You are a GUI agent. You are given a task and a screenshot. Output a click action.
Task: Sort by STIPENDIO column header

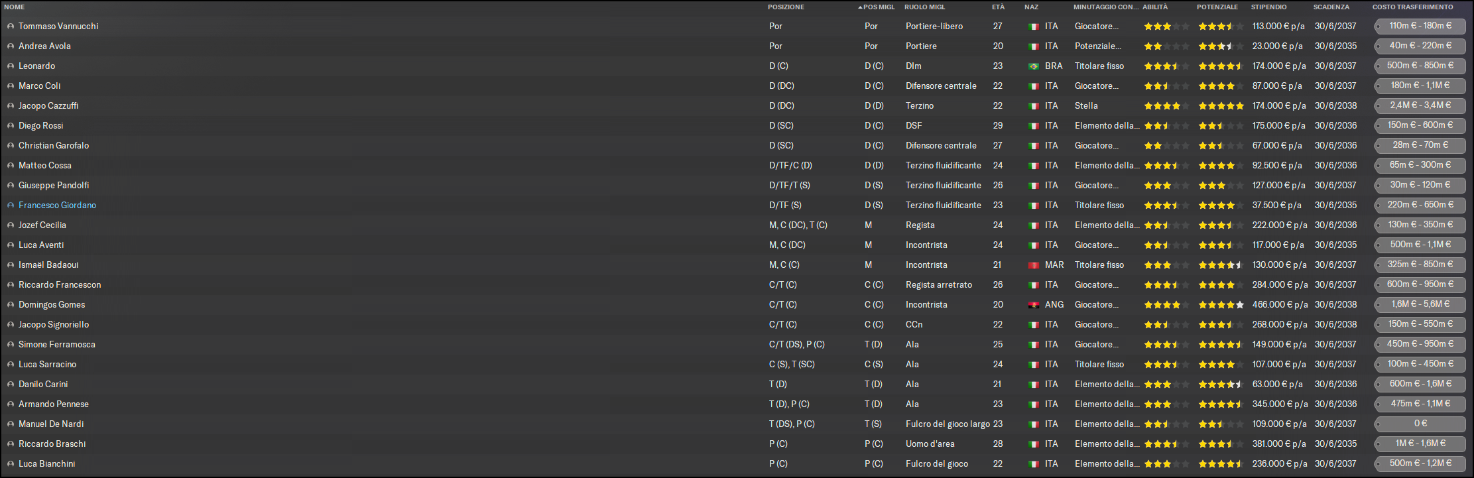click(x=1269, y=7)
